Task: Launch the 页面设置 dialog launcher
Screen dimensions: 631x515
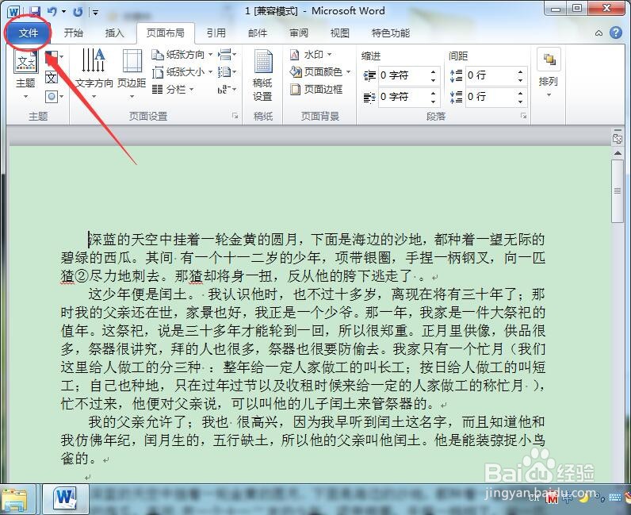Action: tap(235, 116)
